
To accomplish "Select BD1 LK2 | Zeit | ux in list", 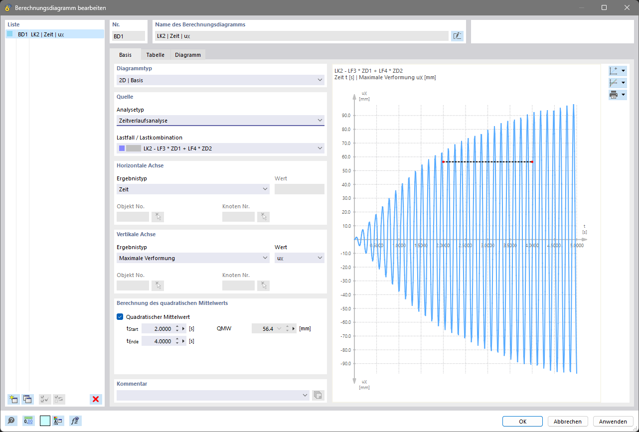I will click(x=55, y=34).
